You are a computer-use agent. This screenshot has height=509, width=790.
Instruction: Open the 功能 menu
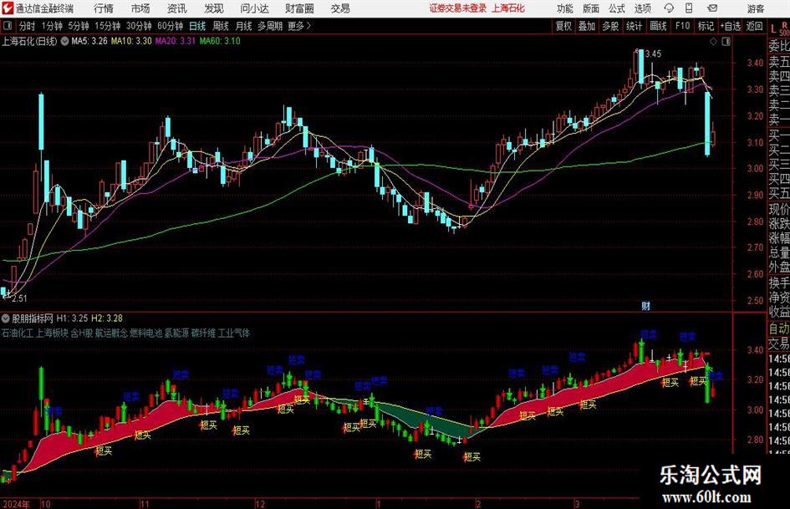click(565, 8)
